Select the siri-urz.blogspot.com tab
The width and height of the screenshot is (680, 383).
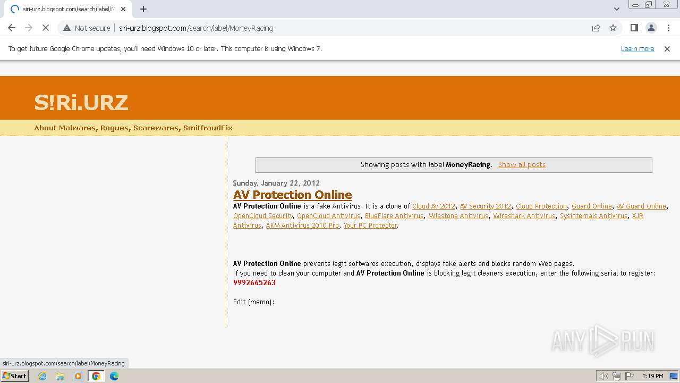pyautogui.click(x=68, y=9)
